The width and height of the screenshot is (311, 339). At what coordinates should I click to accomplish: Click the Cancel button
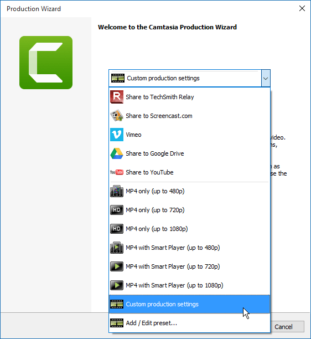[x=287, y=326]
